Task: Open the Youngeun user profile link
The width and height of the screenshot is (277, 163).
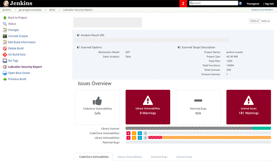Action: (253, 4)
